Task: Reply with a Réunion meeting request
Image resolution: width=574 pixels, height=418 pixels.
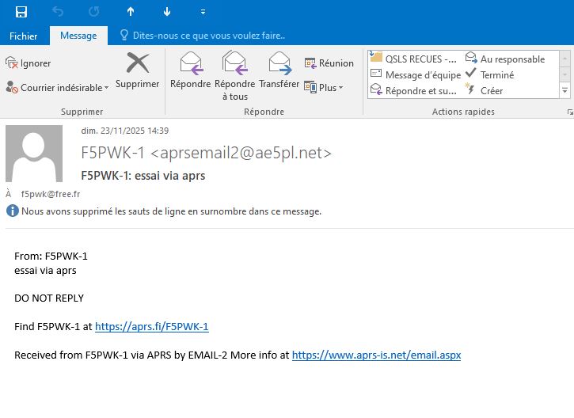Action: (x=329, y=63)
